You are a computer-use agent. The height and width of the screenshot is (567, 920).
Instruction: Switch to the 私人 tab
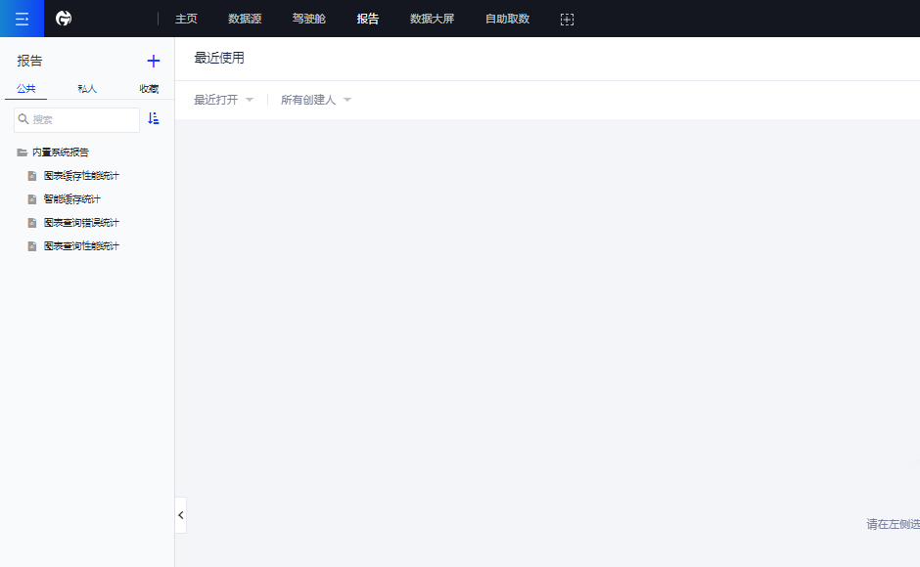(x=87, y=89)
